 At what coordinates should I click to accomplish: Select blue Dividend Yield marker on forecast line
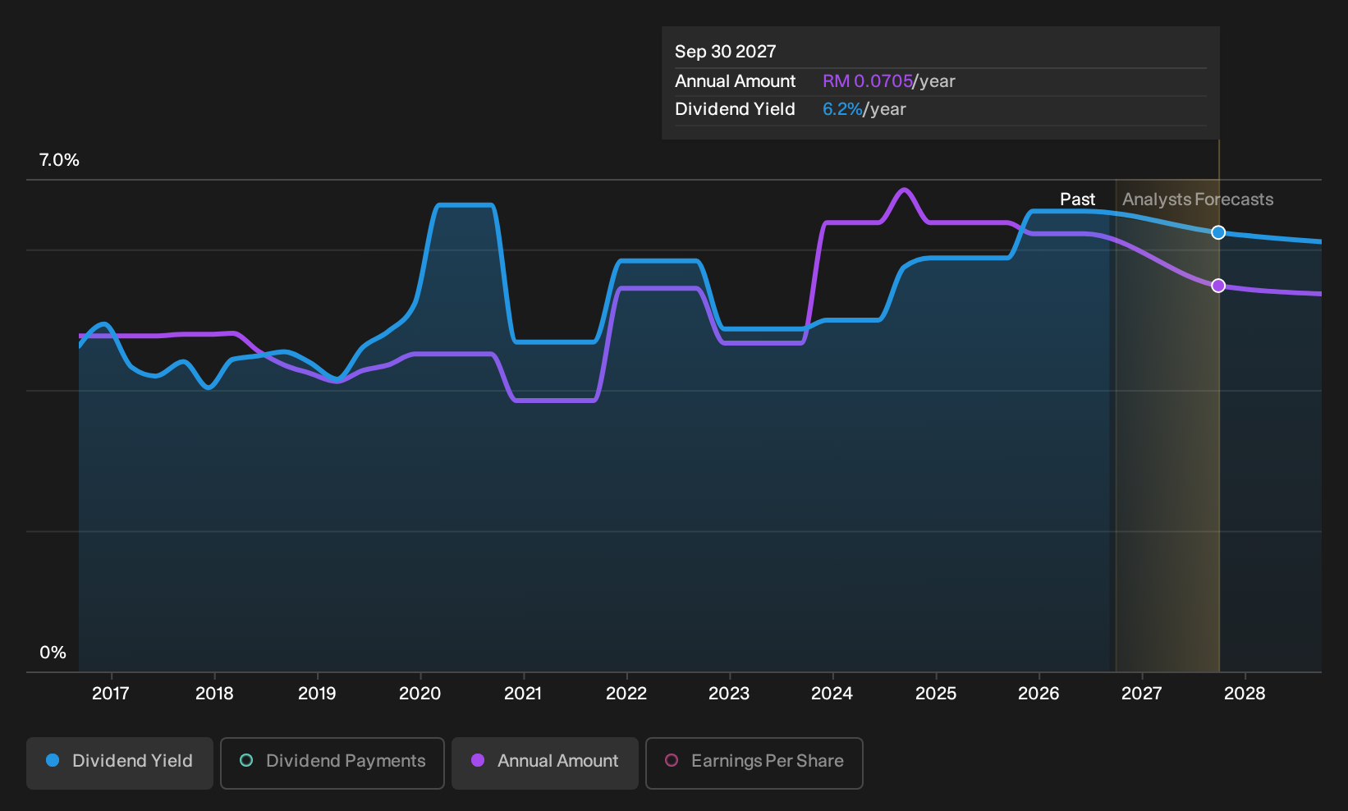pyautogui.click(x=1218, y=232)
